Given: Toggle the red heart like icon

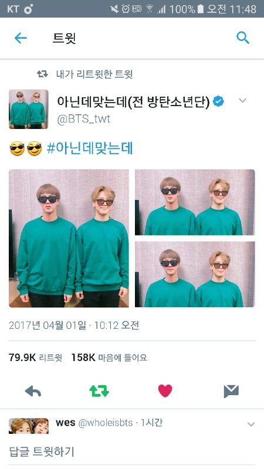Looking at the screenshot, I should [x=165, y=390].
